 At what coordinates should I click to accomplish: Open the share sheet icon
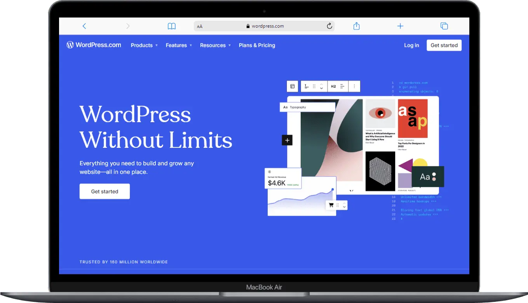pos(356,26)
